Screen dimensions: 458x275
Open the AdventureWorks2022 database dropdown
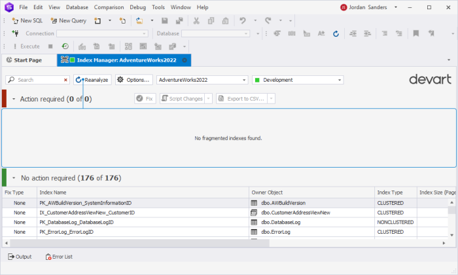point(202,80)
